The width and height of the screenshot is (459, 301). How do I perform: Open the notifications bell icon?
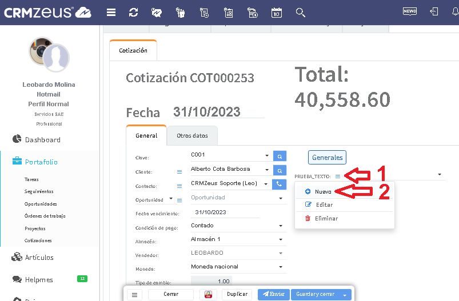coord(455,11)
